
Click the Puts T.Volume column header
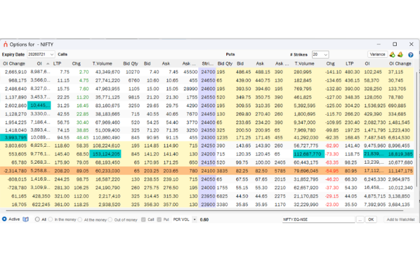click(304, 64)
